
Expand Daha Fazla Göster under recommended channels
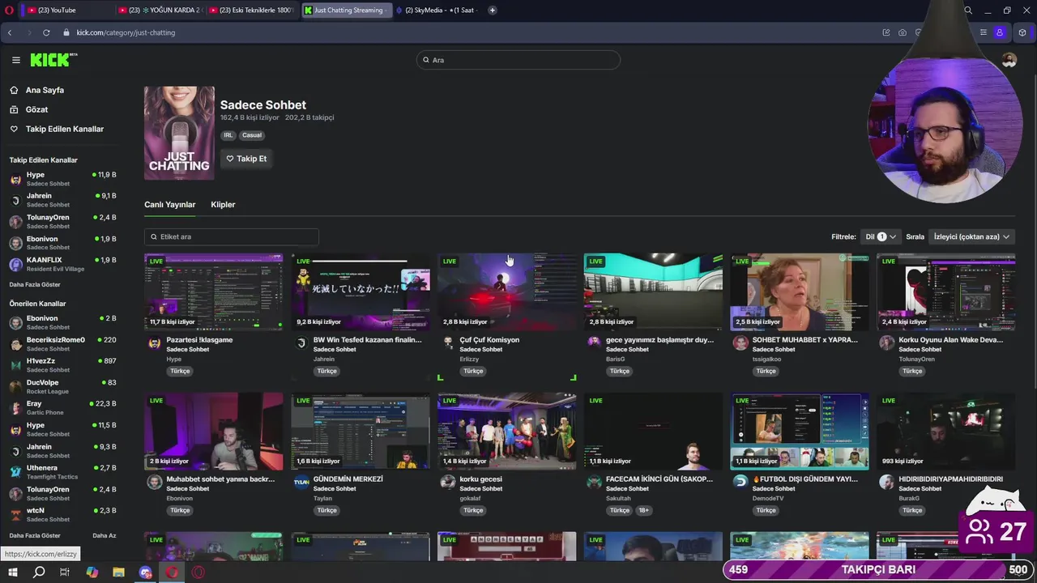point(35,535)
